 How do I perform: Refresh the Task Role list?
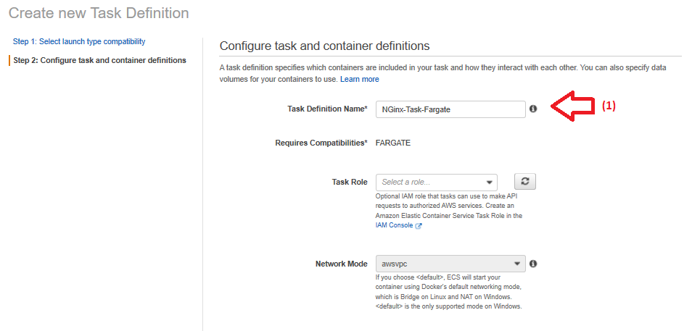[524, 182]
